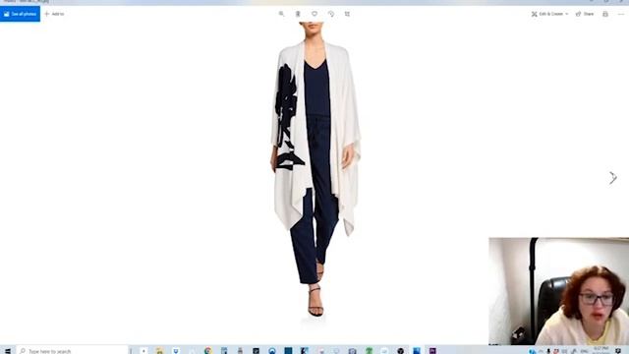The image size is (629, 354).
Task: Click the microphone tray icon
Action: (548, 351)
